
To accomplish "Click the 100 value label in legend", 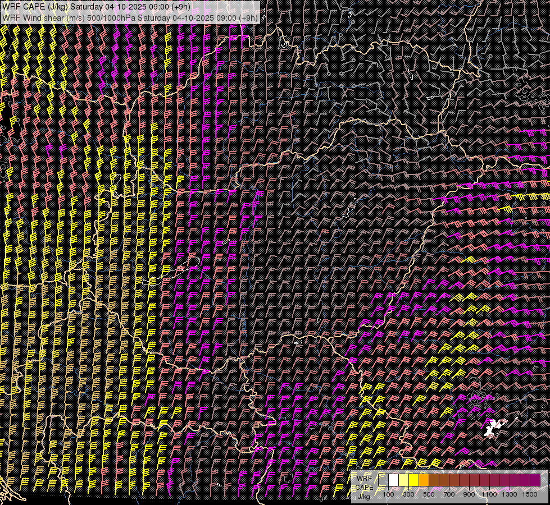I will coord(388,494).
